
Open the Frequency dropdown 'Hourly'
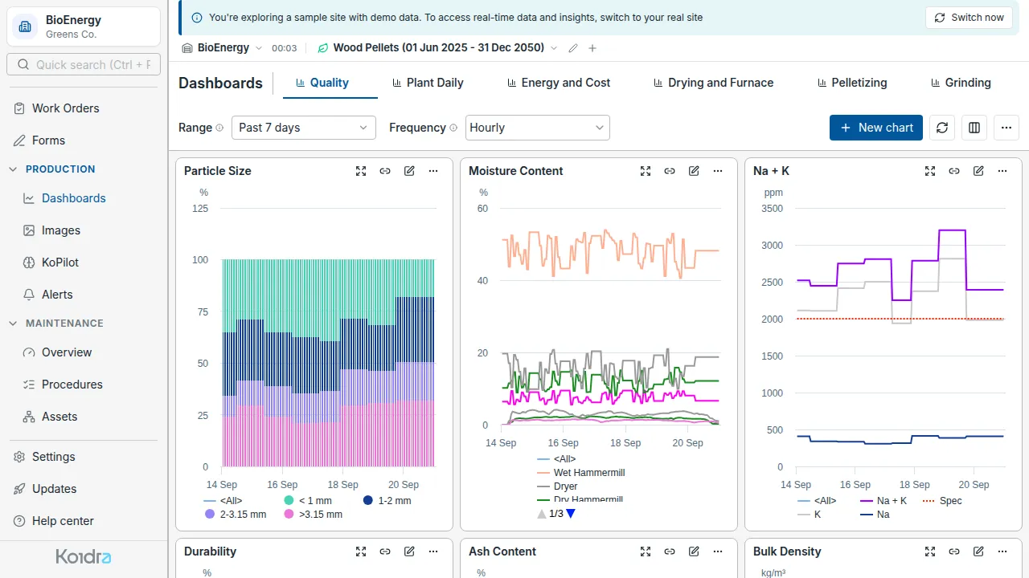click(538, 128)
